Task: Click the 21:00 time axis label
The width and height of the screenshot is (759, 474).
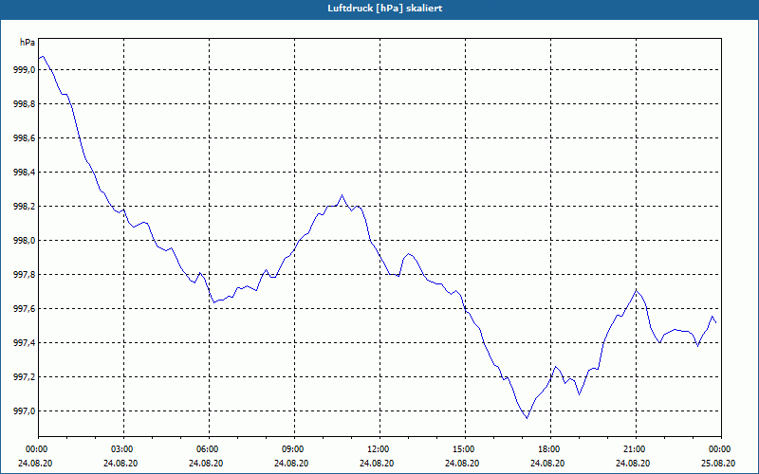Action: pos(636,449)
